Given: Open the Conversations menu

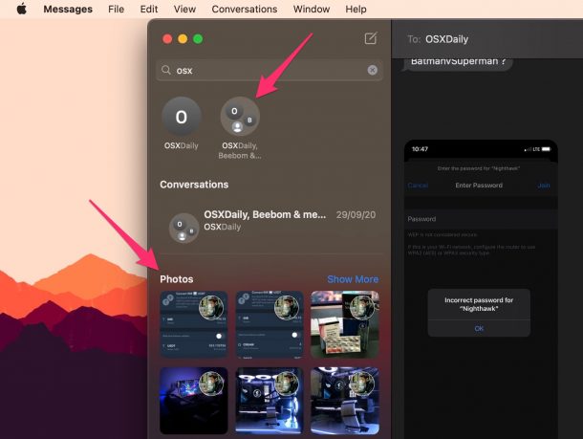Looking at the screenshot, I should pyautogui.click(x=245, y=10).
